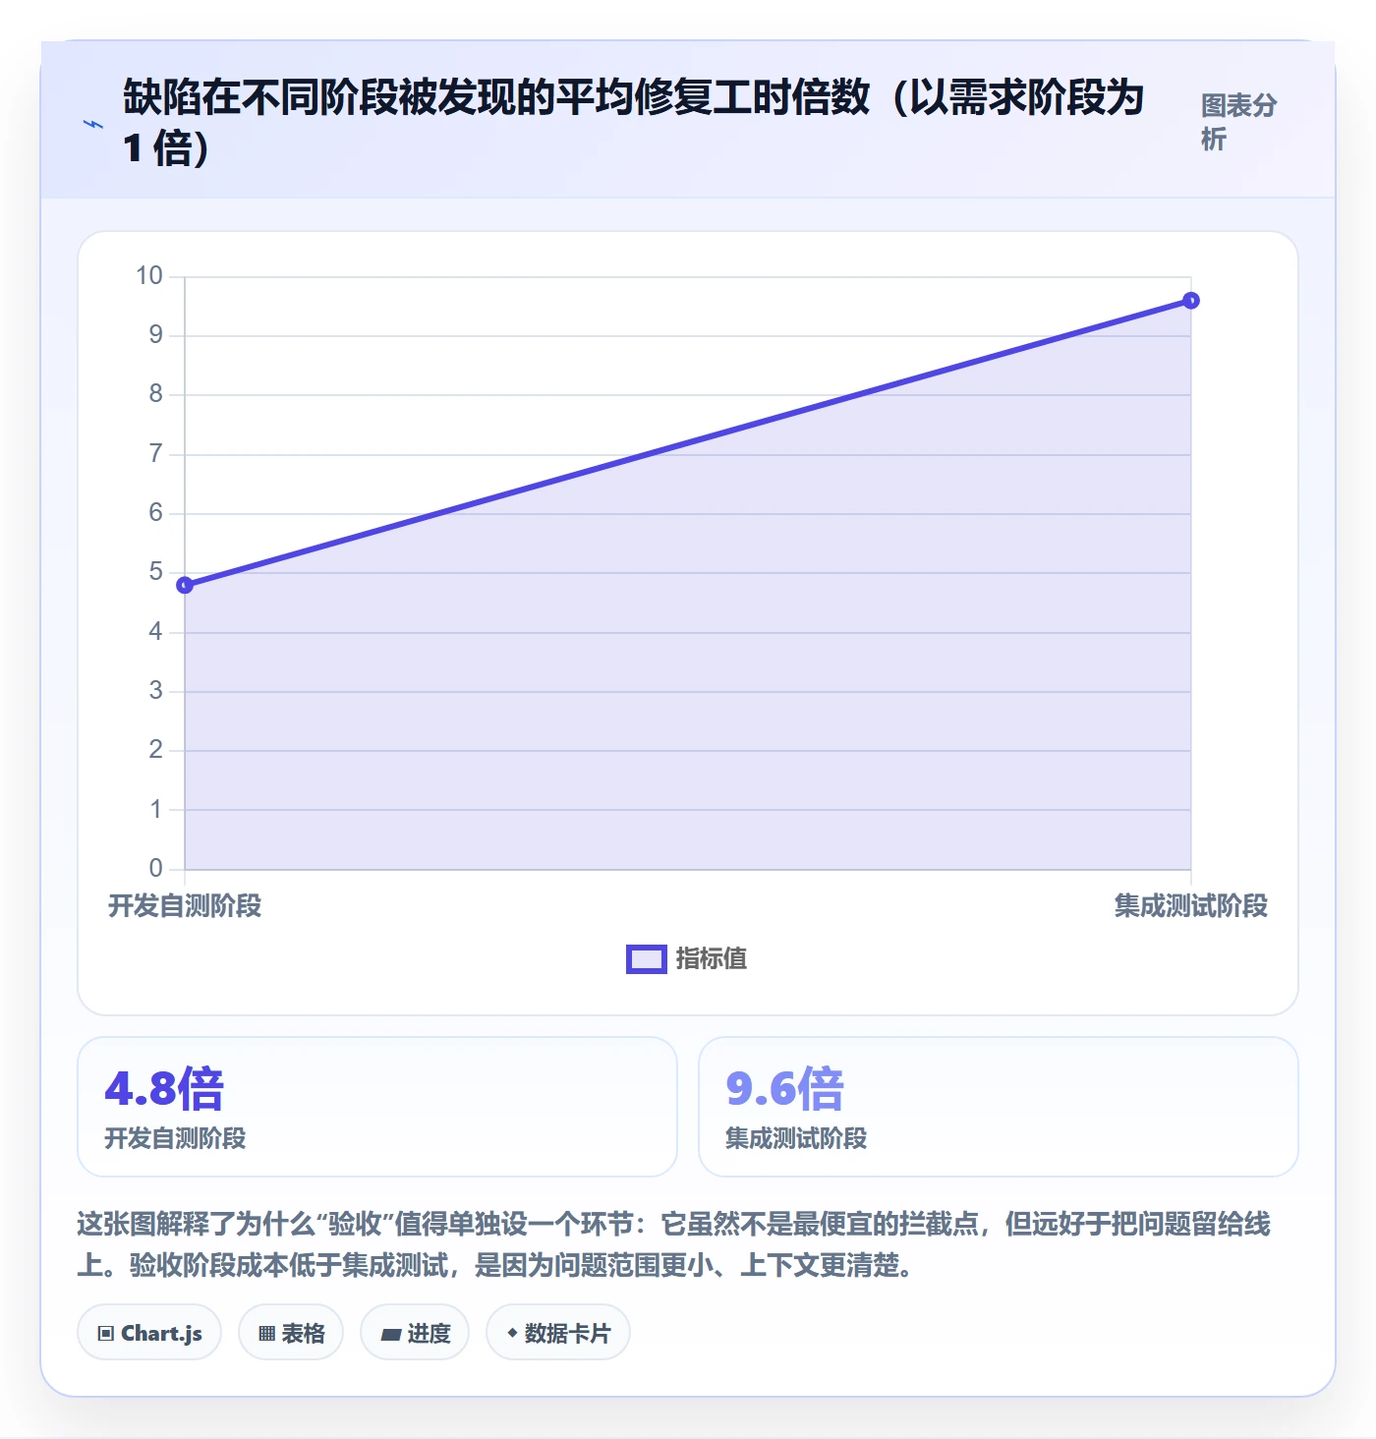Click the 指标值 legend color box
Viewport: 1376px width, 1439px height.
(x=647, y=959)
